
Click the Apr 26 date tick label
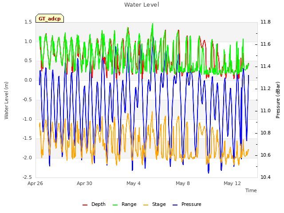click(x=35, y=183)
